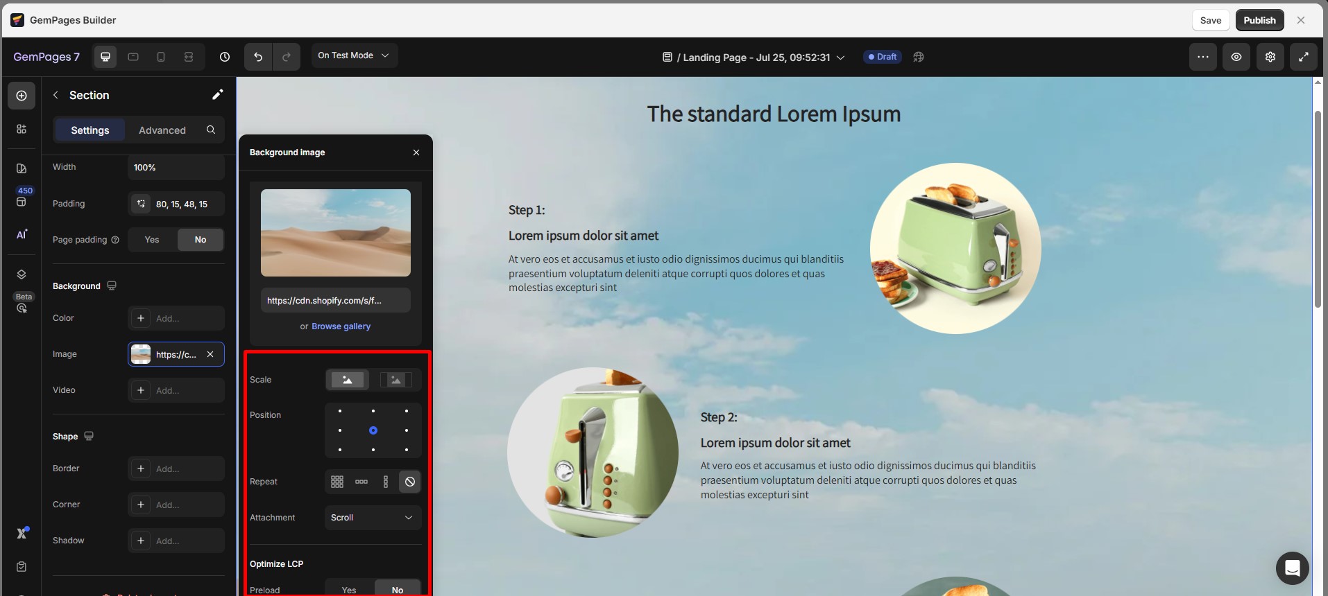Open the chat support bubble
This screenshot has width=1328, height=596.
pyautogui.click(x=1293, y=568)
